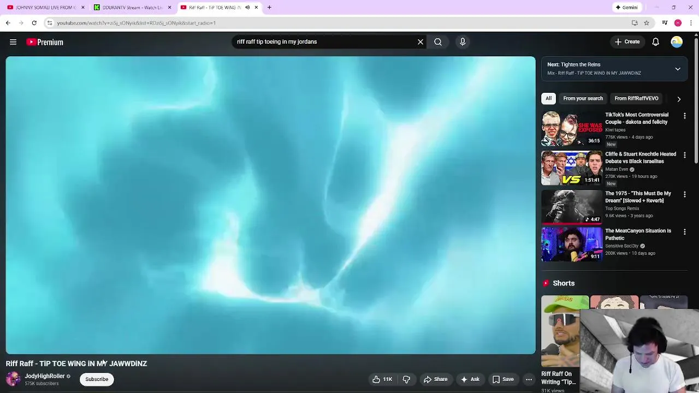Start voice search with the microphone
Viewport: 699px width, 393px height.
click(x=463, y=41)
